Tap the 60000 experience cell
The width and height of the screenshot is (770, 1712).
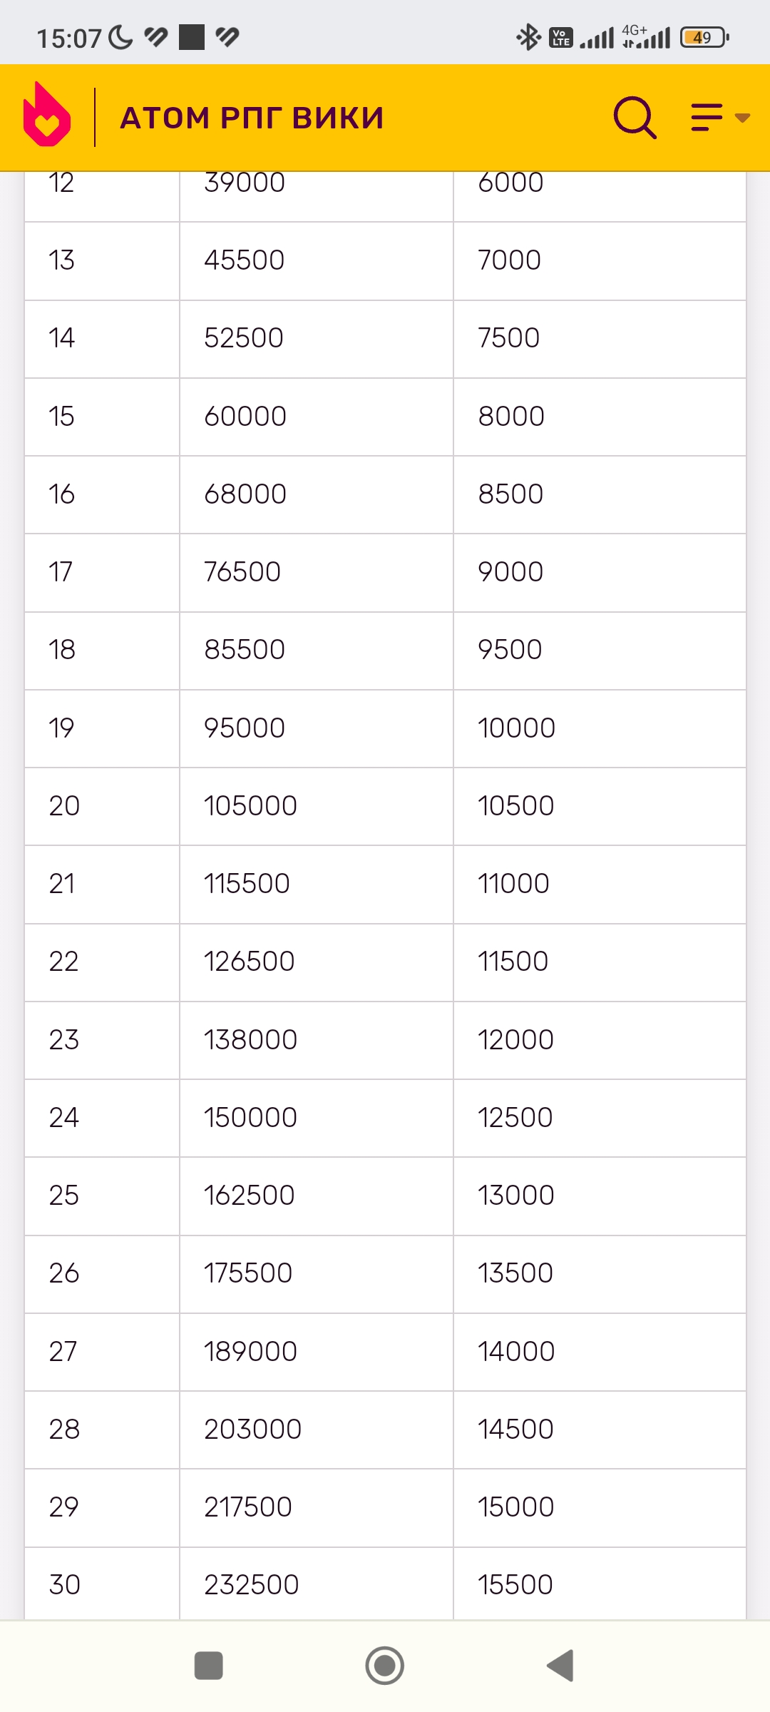[x=245, y=417]
